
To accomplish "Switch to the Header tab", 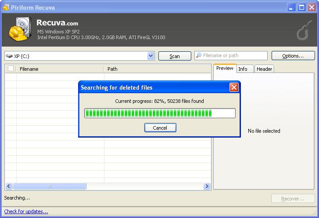I will [x=264, y=69].
